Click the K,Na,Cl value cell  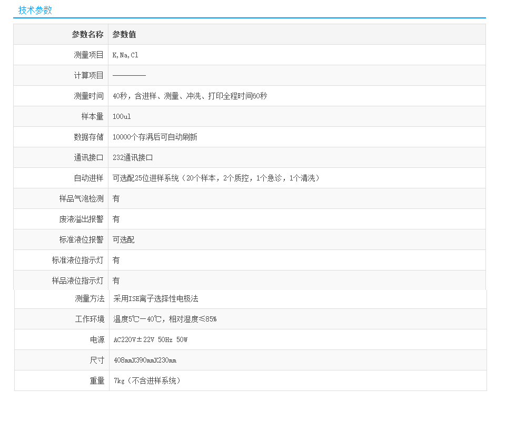point(125,55)
